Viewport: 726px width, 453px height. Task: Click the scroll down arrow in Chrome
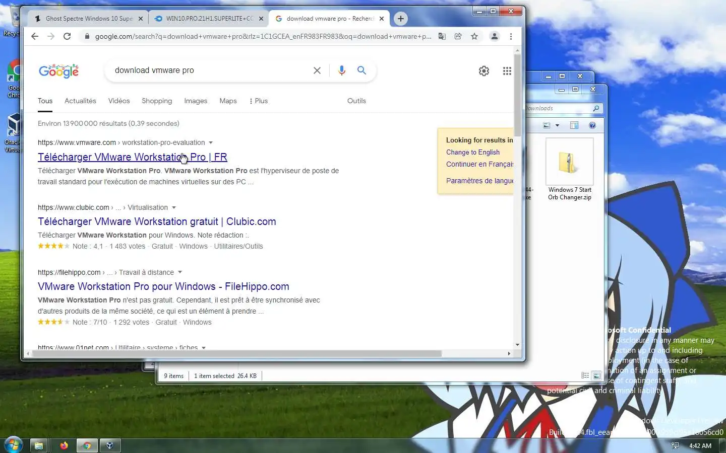click(x=517, y=345)
